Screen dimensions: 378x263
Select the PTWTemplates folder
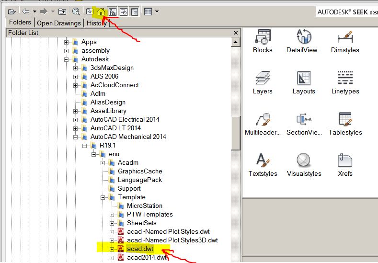click(149, 214)
